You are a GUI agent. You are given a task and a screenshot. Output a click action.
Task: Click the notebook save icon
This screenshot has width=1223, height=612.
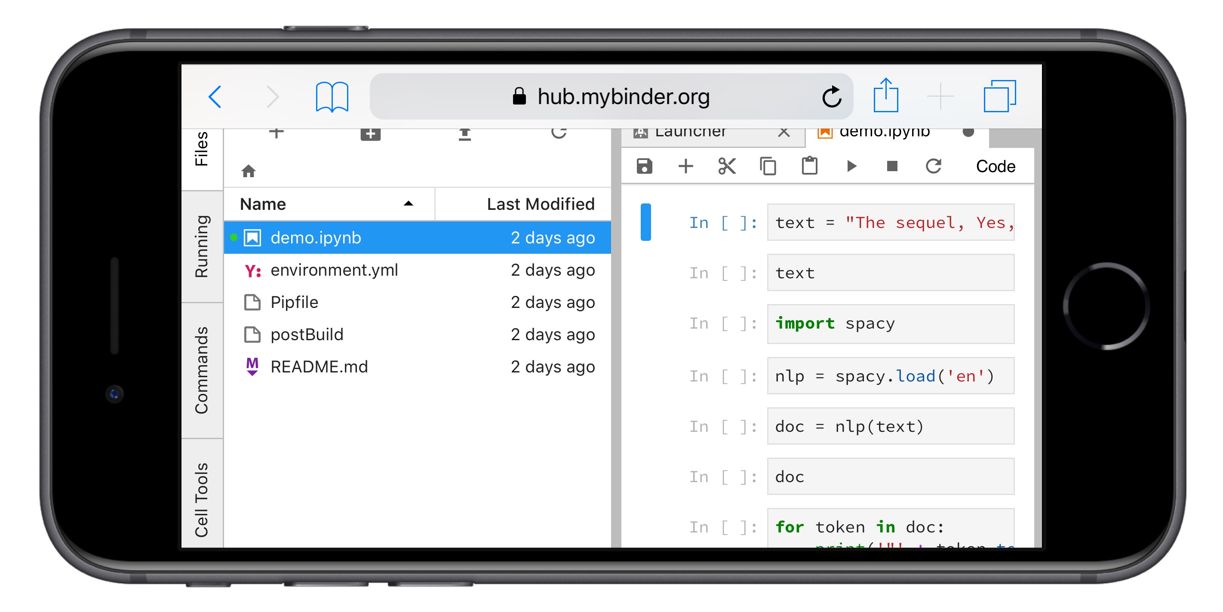point(644,166)
